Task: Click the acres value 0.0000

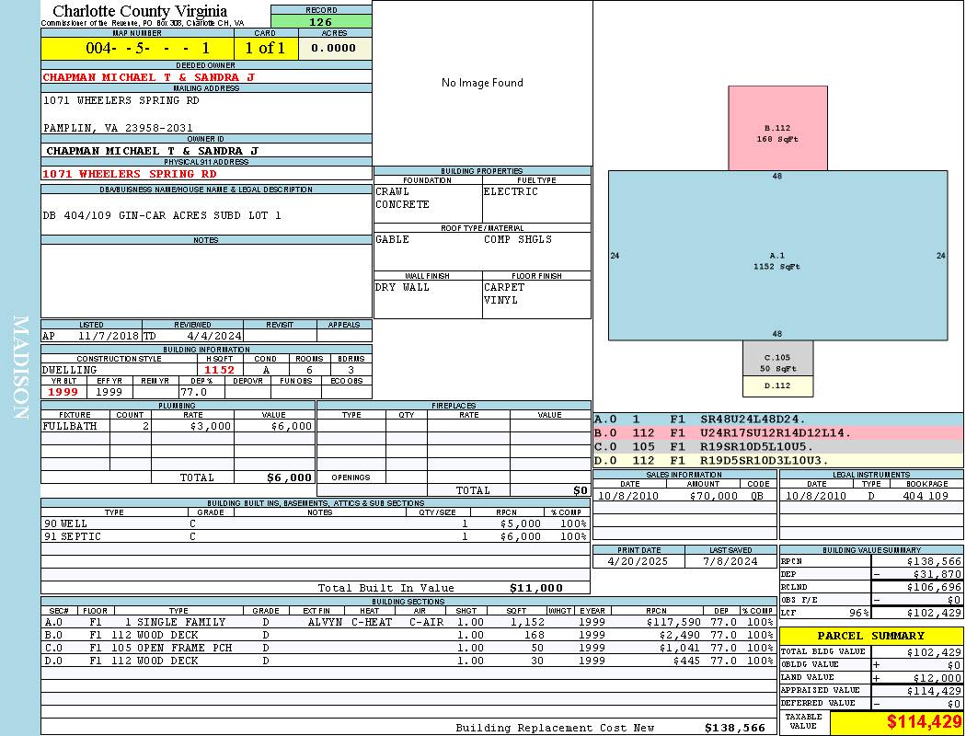Action: click(x=334, y=48)
